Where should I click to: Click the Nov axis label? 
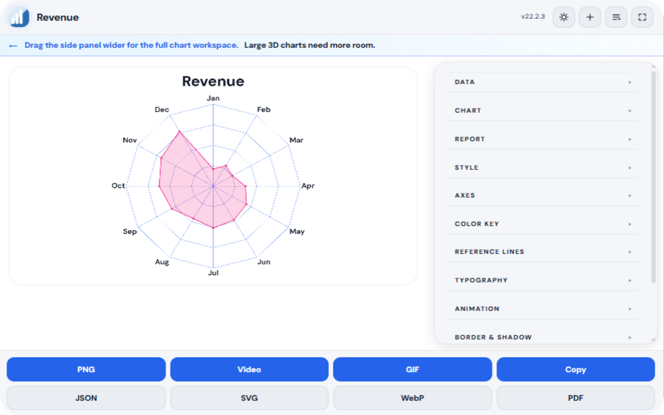coord(130,140)
